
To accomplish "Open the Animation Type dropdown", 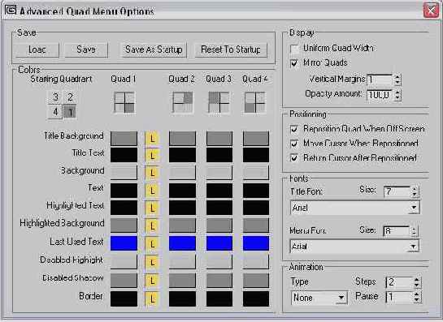I will pos(341,298).
